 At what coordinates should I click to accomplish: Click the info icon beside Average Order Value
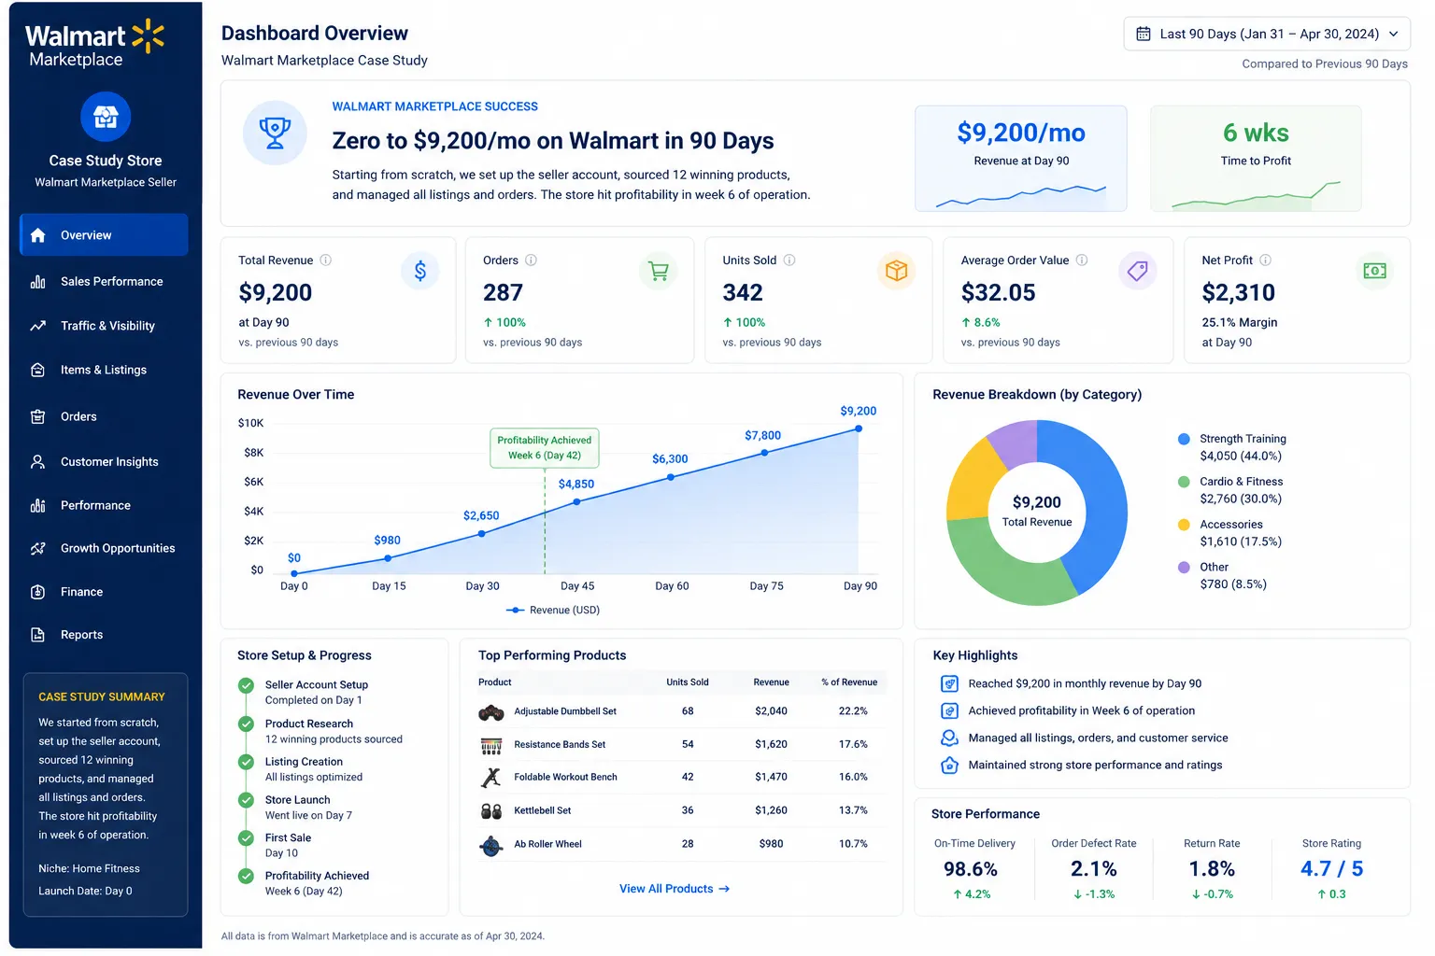tap(1082, 260)
